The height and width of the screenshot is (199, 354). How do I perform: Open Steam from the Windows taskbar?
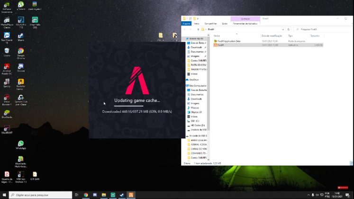click(x=122, y=195)
